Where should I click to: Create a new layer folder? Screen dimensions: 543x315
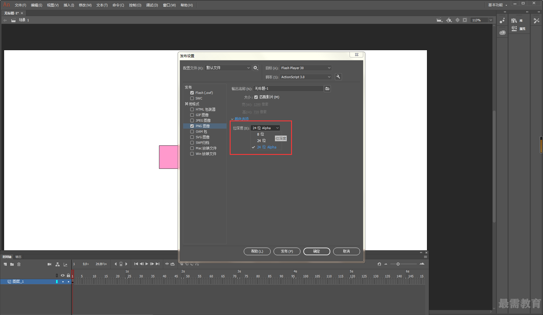12,264
